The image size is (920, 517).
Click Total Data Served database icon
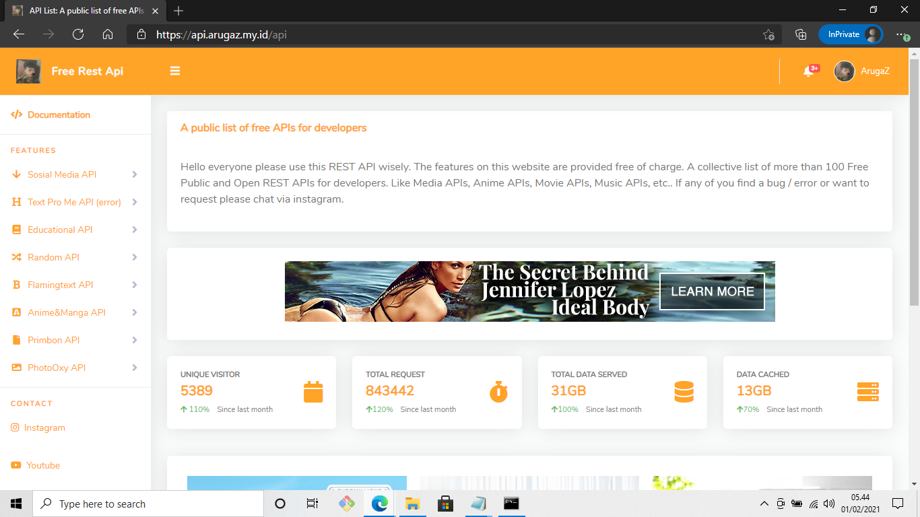[x=684, y=392]
